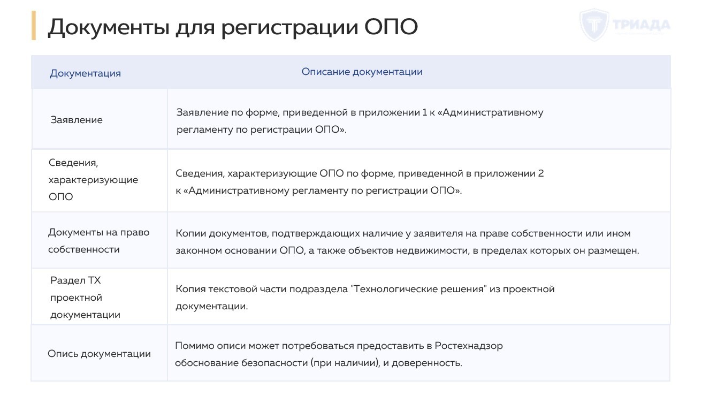Image resolution: width=702 pixels, height=396 pixels.
Task: Click the description starting 'Заявление по форме'
Action: click(x=360, y=121)
